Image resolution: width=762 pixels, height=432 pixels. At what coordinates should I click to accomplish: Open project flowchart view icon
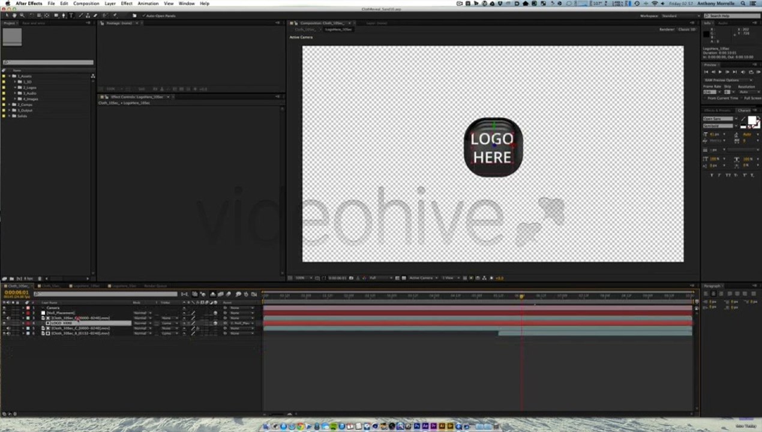tap(93, 76)
